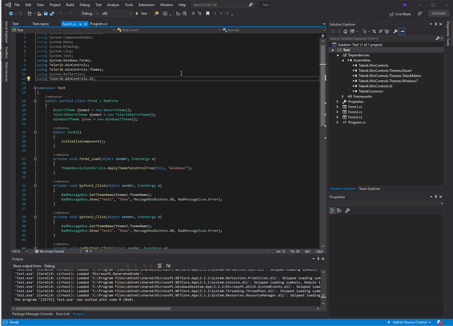Image resolution: width=453 pixels, height=326 pixels.
Task: Toggle bookmark with the toolbar bookmark icon
Action: click(x=208, y=13)
